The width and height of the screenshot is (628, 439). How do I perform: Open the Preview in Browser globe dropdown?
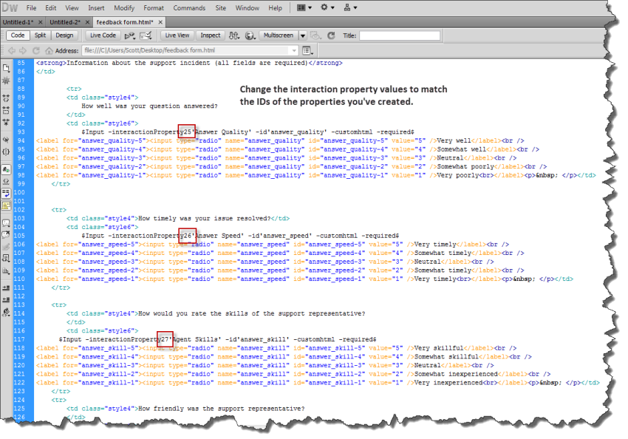click(x=250, y=35)
